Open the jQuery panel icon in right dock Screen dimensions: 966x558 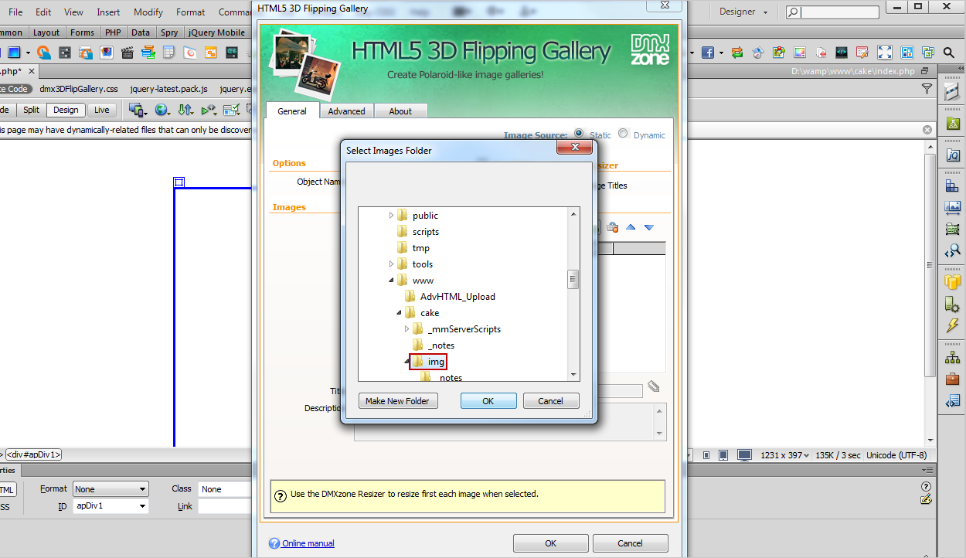point(953,155)
